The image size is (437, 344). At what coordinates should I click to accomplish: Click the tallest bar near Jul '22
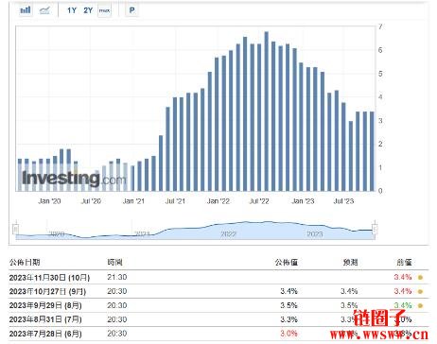tap(266, 112)
